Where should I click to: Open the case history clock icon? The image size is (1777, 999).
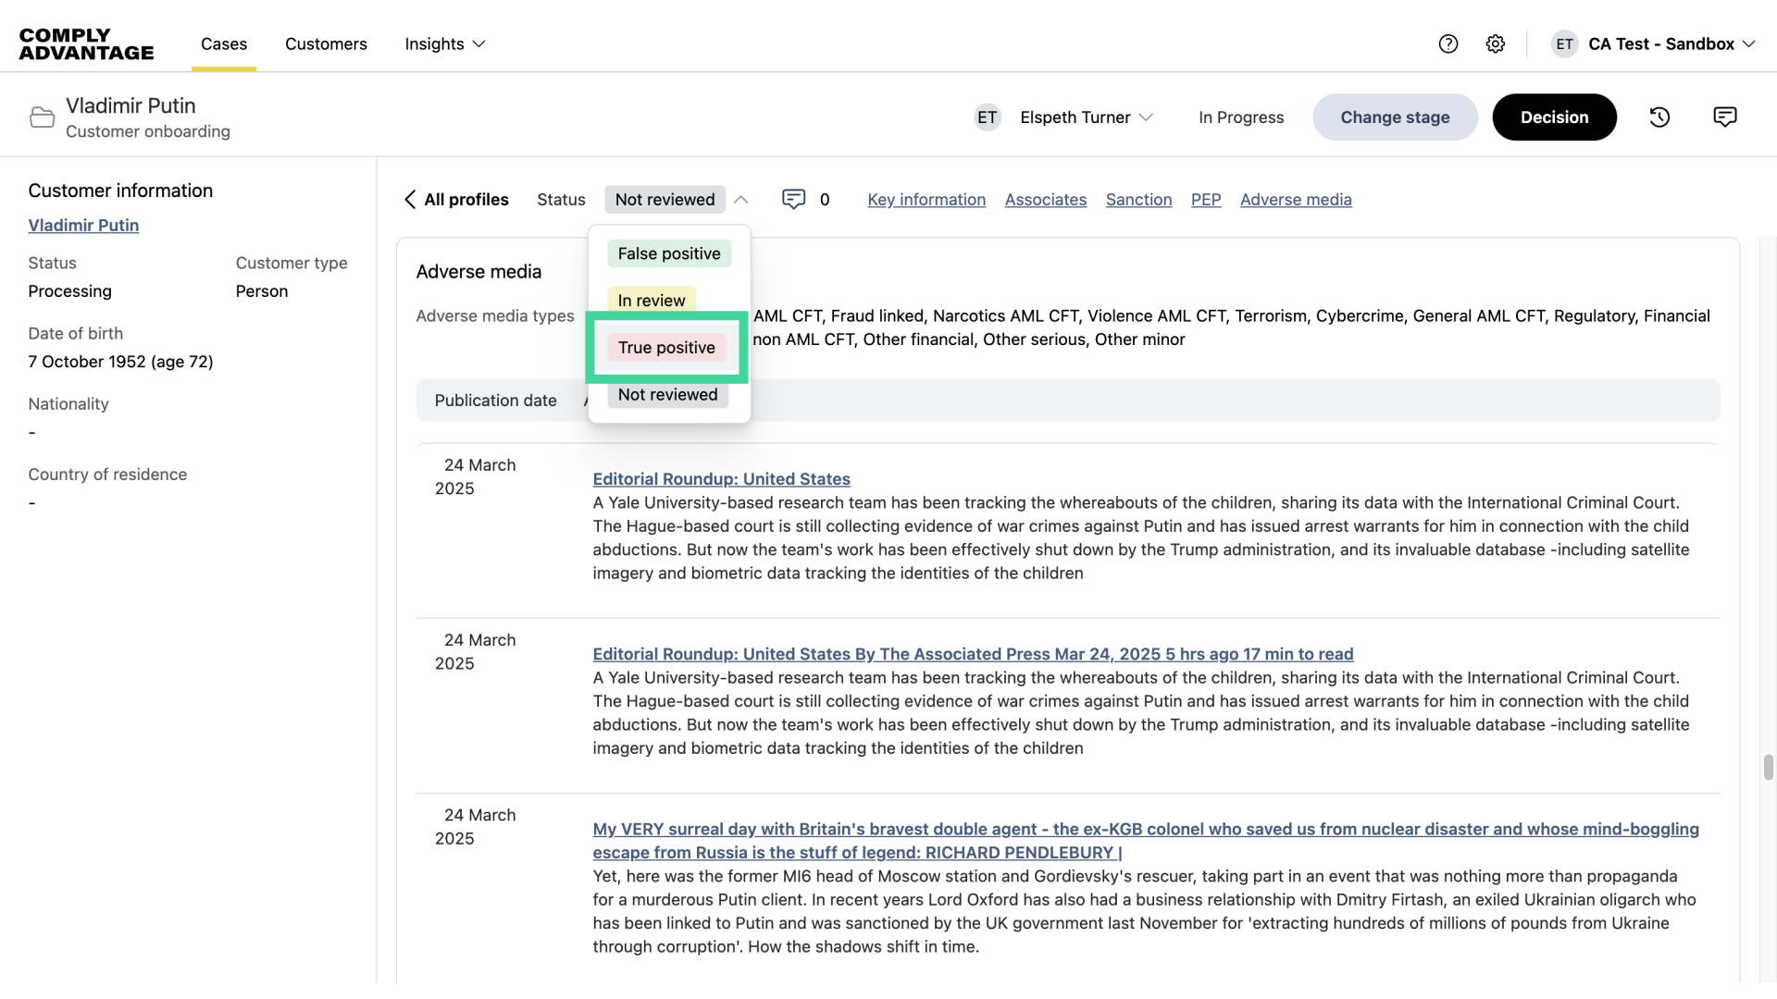[1659, 117]
